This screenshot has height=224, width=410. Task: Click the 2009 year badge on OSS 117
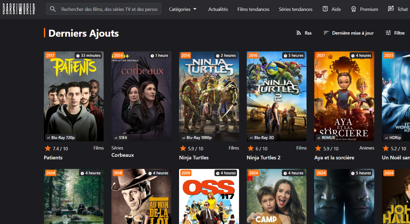186,173
